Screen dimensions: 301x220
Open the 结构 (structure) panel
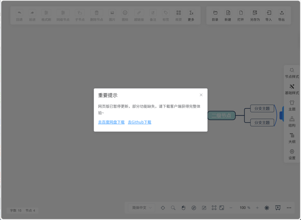(x=292, y=123)
